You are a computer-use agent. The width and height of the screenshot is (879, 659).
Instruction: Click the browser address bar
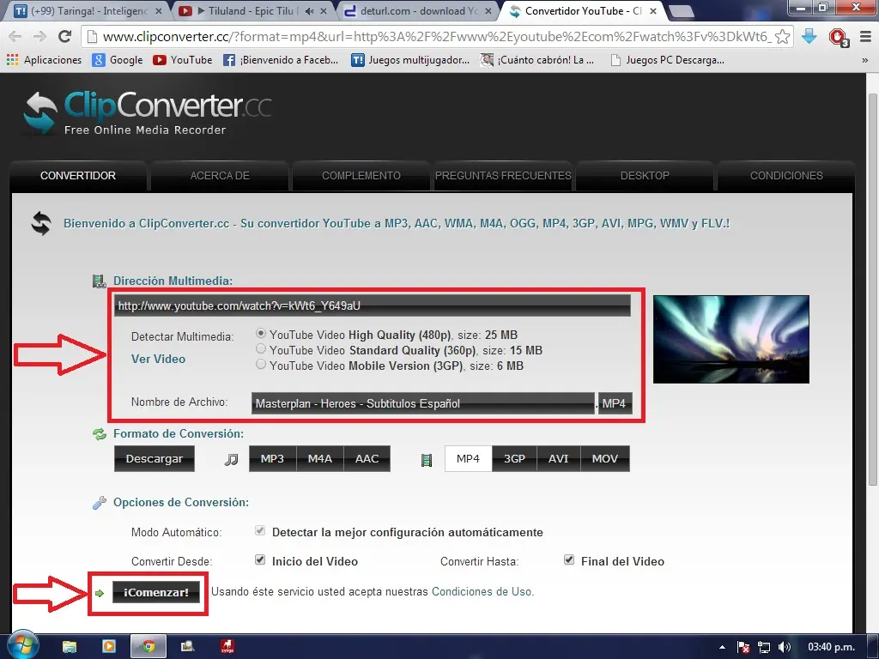click(437, 37)
